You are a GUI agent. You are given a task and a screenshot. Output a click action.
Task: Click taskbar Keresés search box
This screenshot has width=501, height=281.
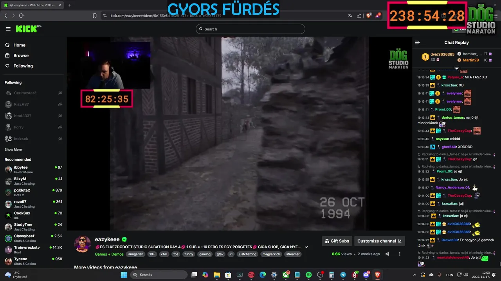[159, 275]
